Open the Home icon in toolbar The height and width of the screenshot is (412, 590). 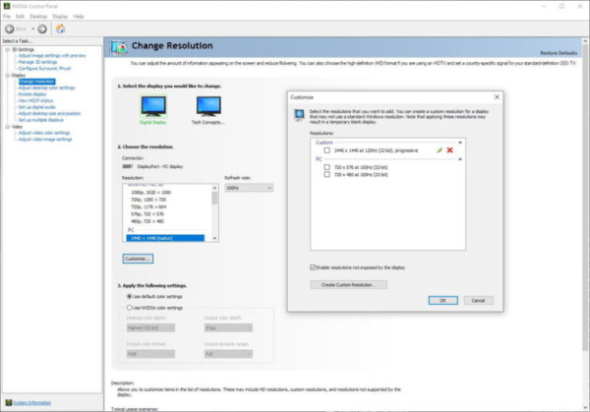60,29
